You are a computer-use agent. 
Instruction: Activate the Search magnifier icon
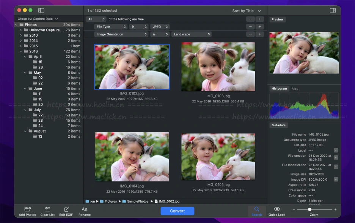257,209
